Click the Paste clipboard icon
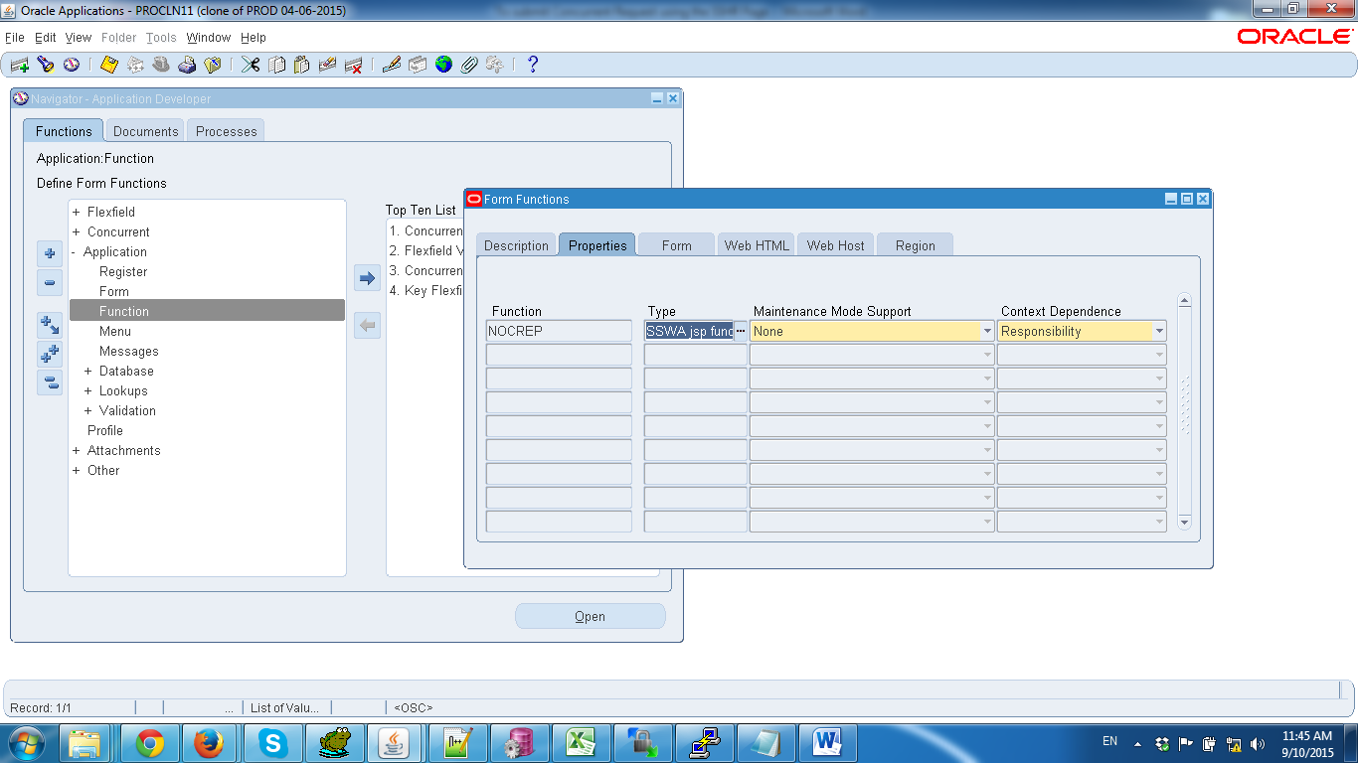This screenshot has height=763, width=1358. 302,65
